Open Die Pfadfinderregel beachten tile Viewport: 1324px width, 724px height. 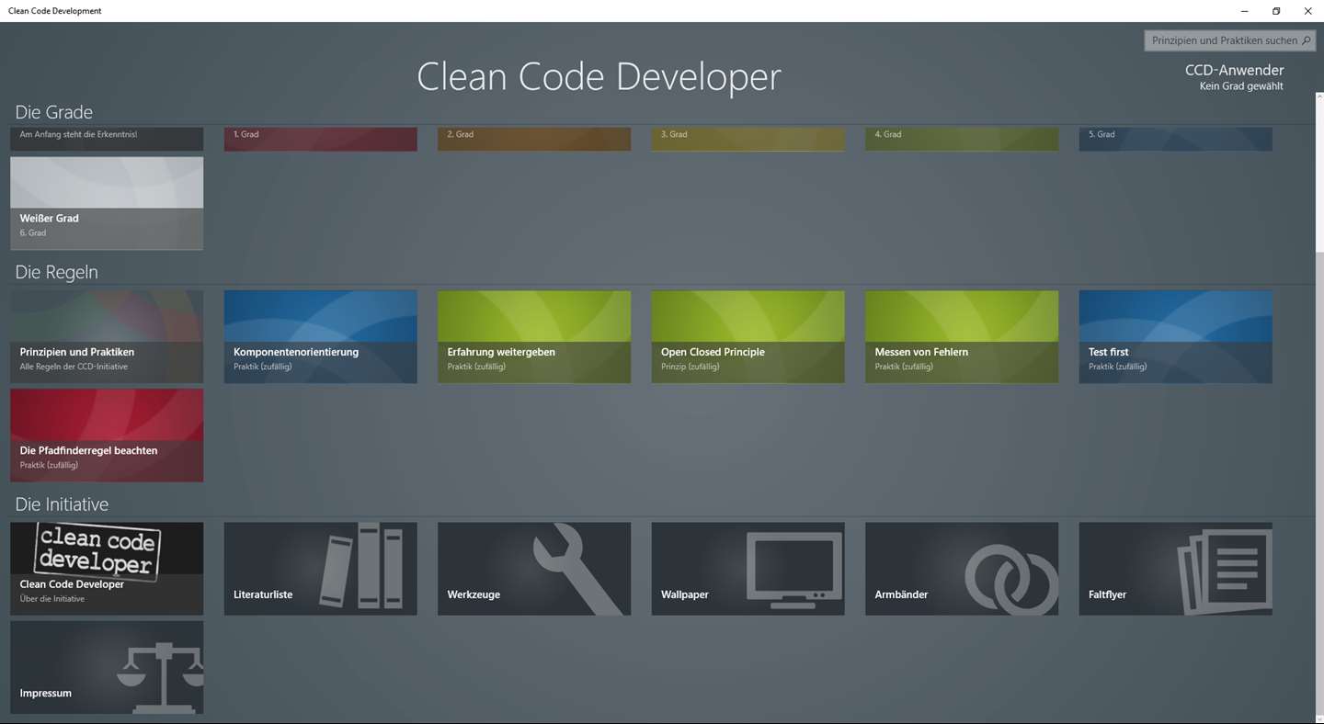click(x=107, y=436)
